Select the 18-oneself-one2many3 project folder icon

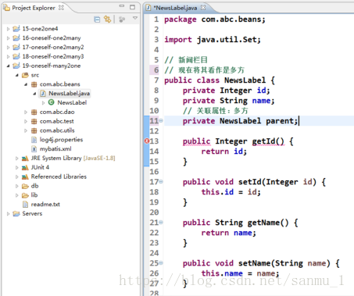(x=16, y=56)
